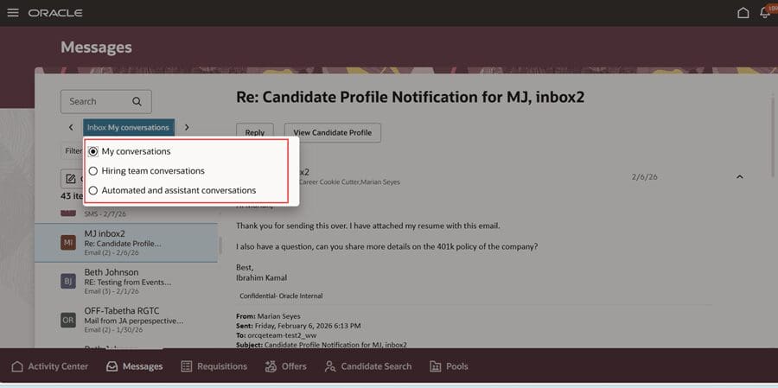Screen dimensions: 778x388
Task: Open Candidate Search from bottom bar
Action: [x=367, y=366]
